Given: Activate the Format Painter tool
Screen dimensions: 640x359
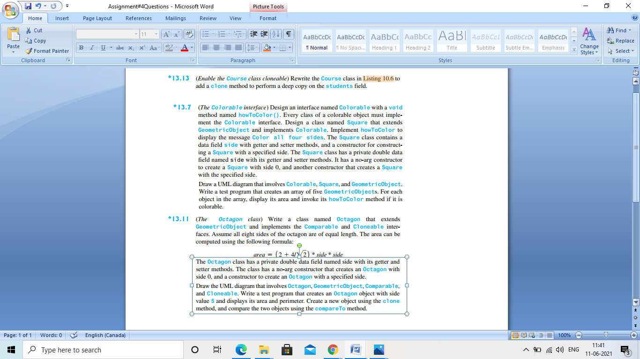Looking at the screenshot, I should tap(47, 51).
